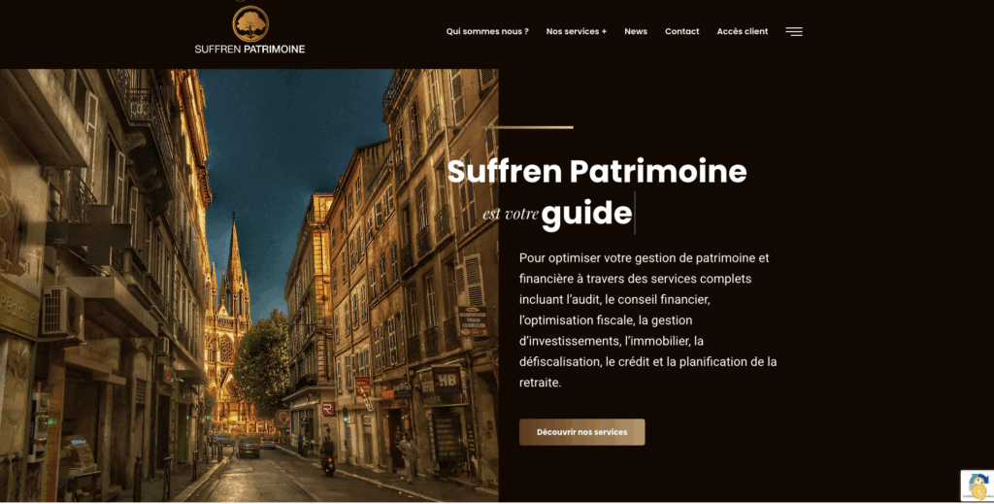994x504 pixels.
Task: Click the scooter rider in the street photo
Action: (x=328, y=455)
